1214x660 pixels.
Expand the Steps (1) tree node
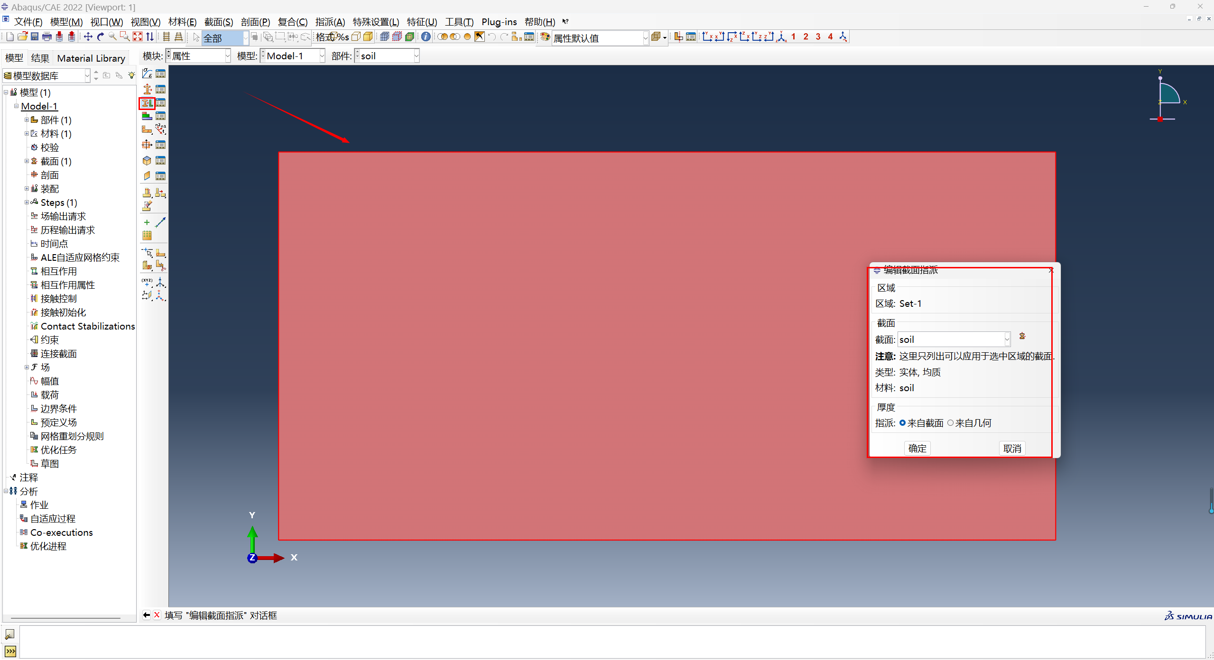pyautogui.click(x=27, y=202)
